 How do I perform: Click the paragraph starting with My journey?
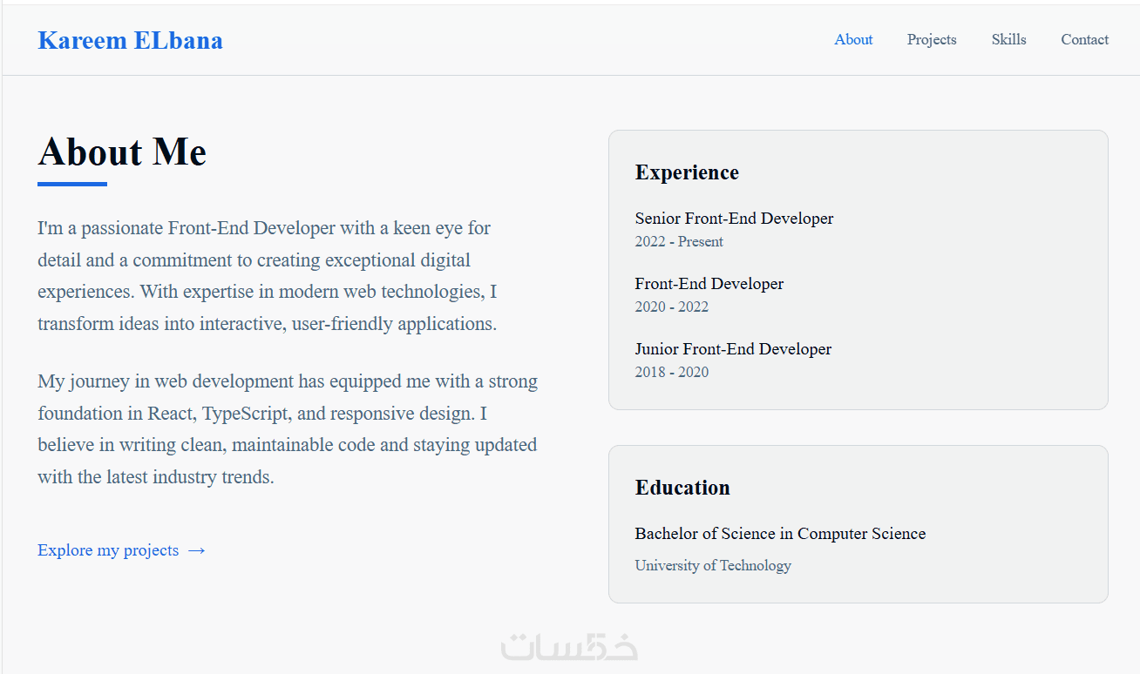pos(288,429)
